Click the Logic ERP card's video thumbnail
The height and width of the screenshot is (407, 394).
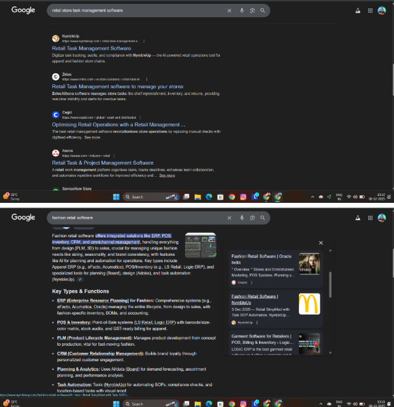[x=309, y=344]
